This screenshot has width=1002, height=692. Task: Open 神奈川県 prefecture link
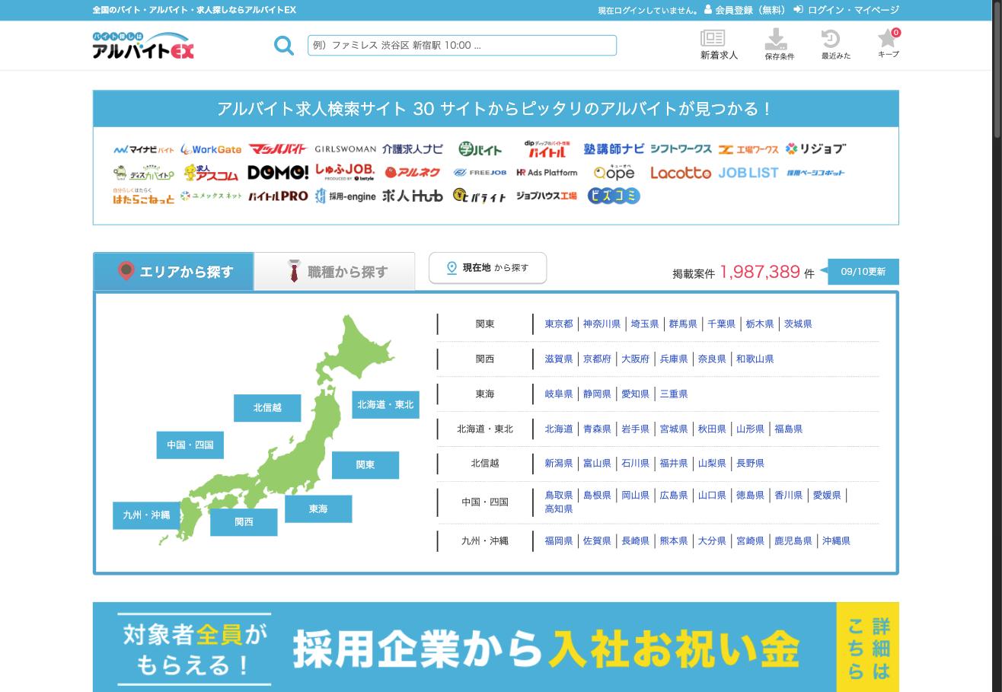[x=602, y=324]
